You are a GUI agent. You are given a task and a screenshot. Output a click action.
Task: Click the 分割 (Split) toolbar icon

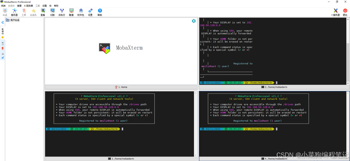pyautogui.click(x=52, y=12)
